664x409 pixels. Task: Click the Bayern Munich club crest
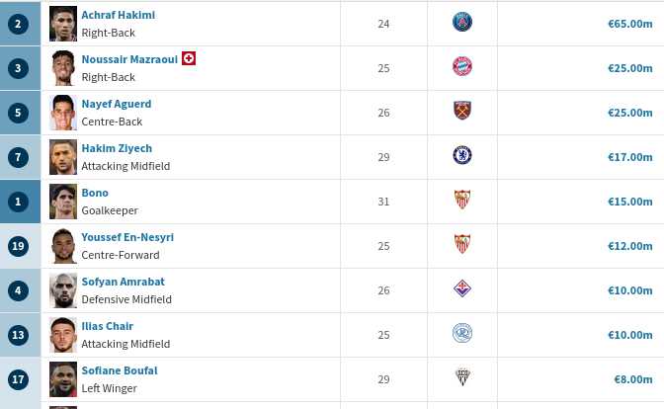(x=461, y=67)
